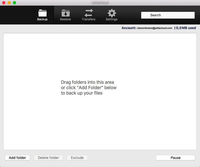Click the Exclude button
200x167 pixels.
click(77, 158)
